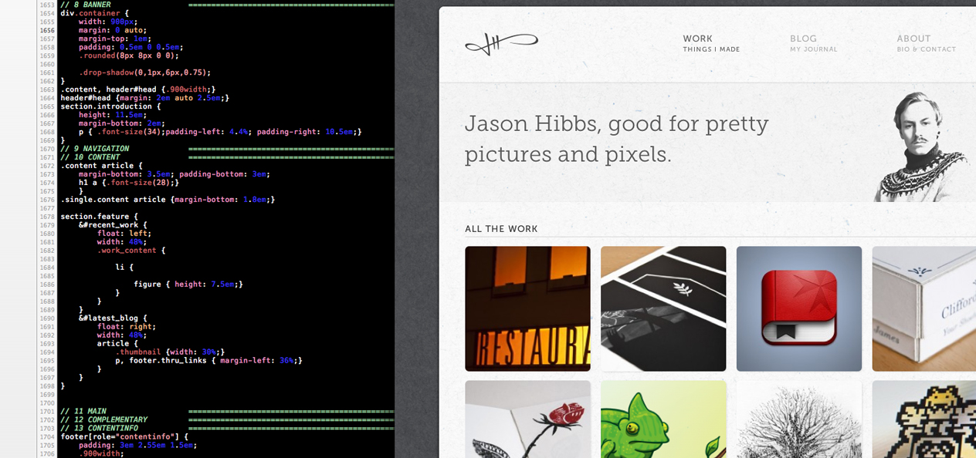Click the 'footer[role="contentinfo"] {' line
This screenshot has height=458, width=976.
coord(124,437)
